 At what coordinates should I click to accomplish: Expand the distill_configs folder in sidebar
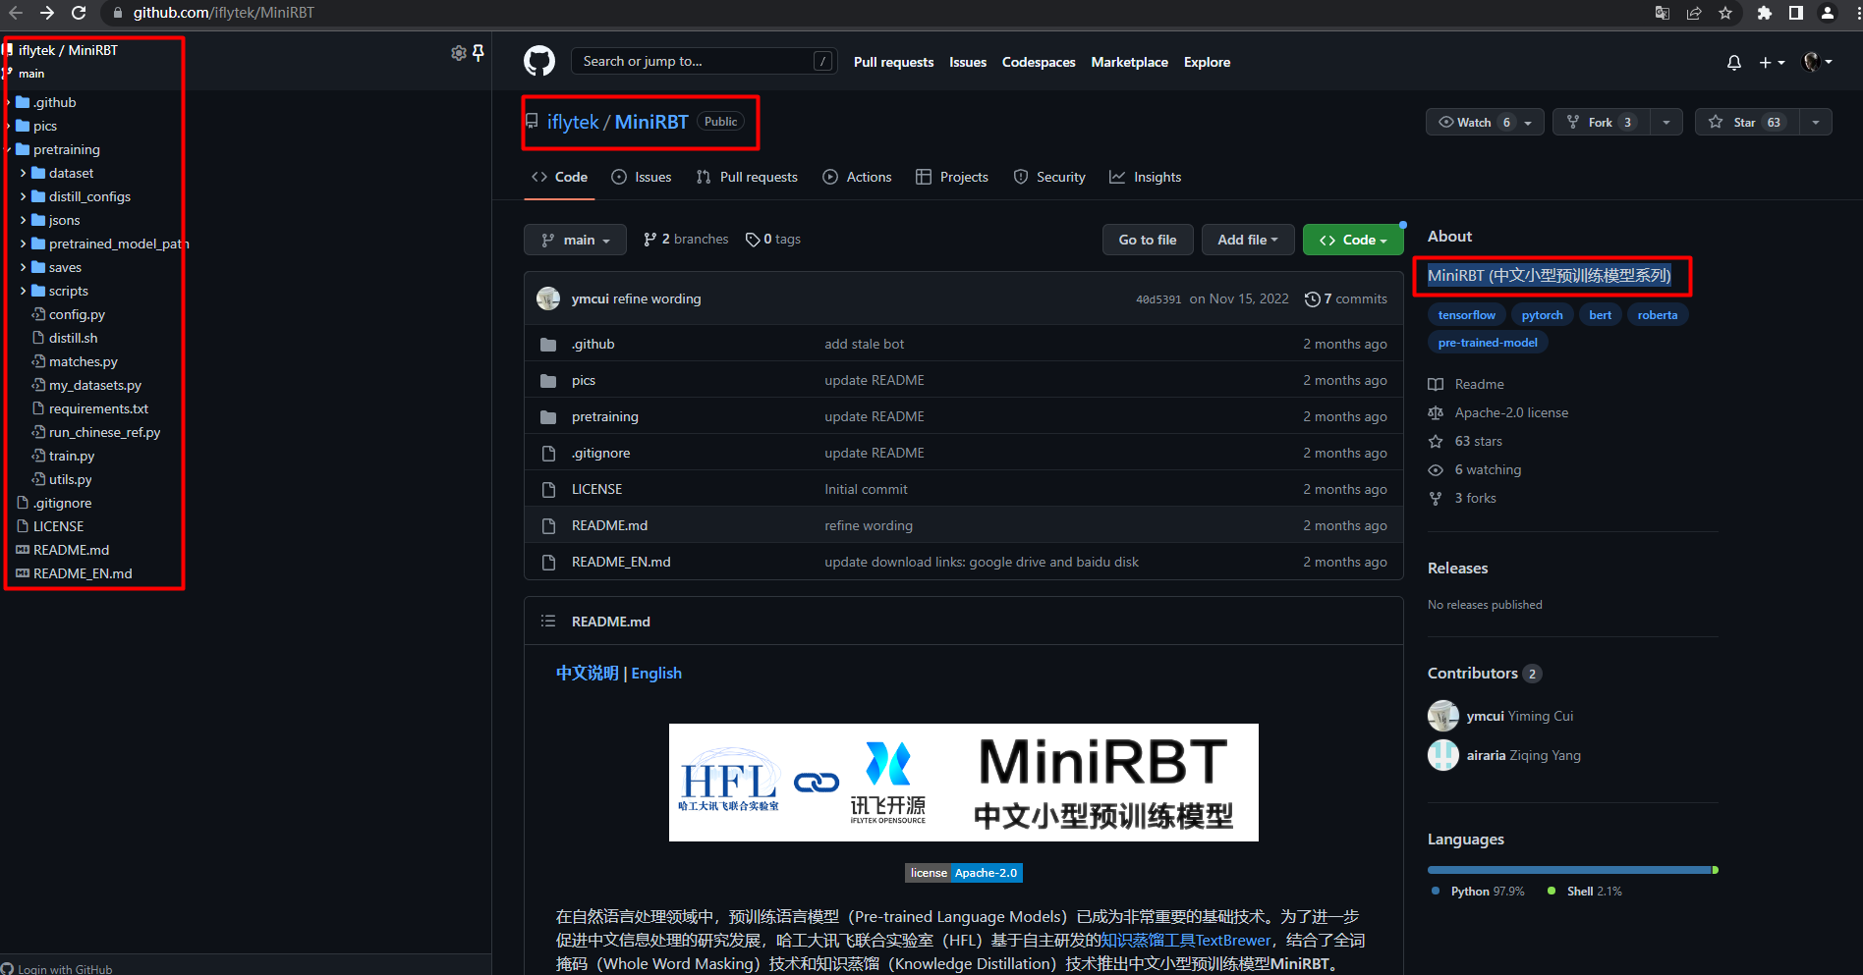24,196
